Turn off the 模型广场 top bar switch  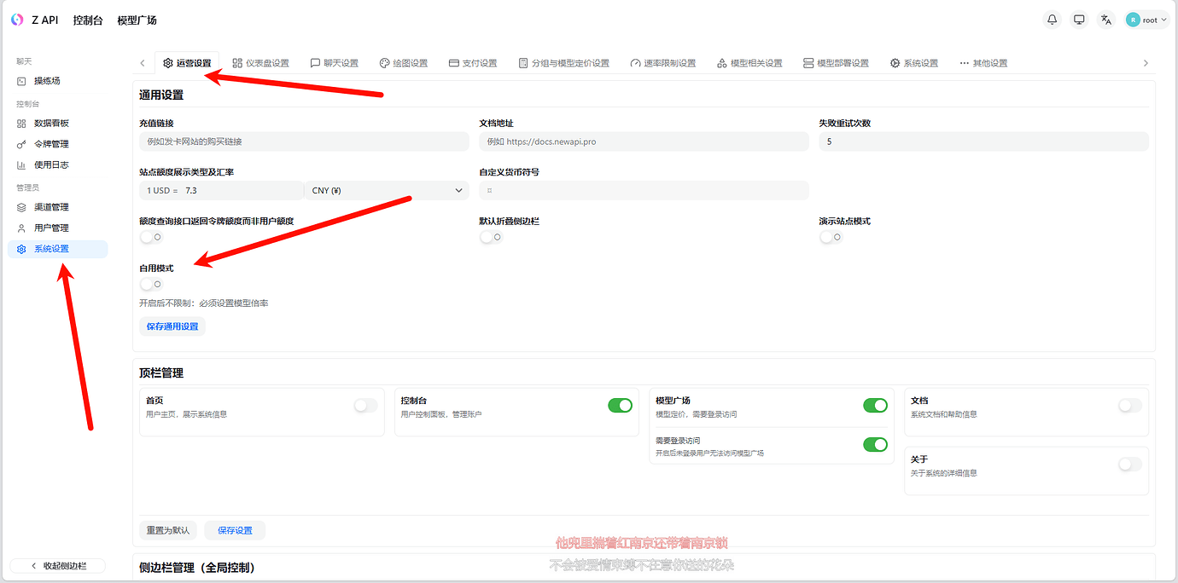875,406
